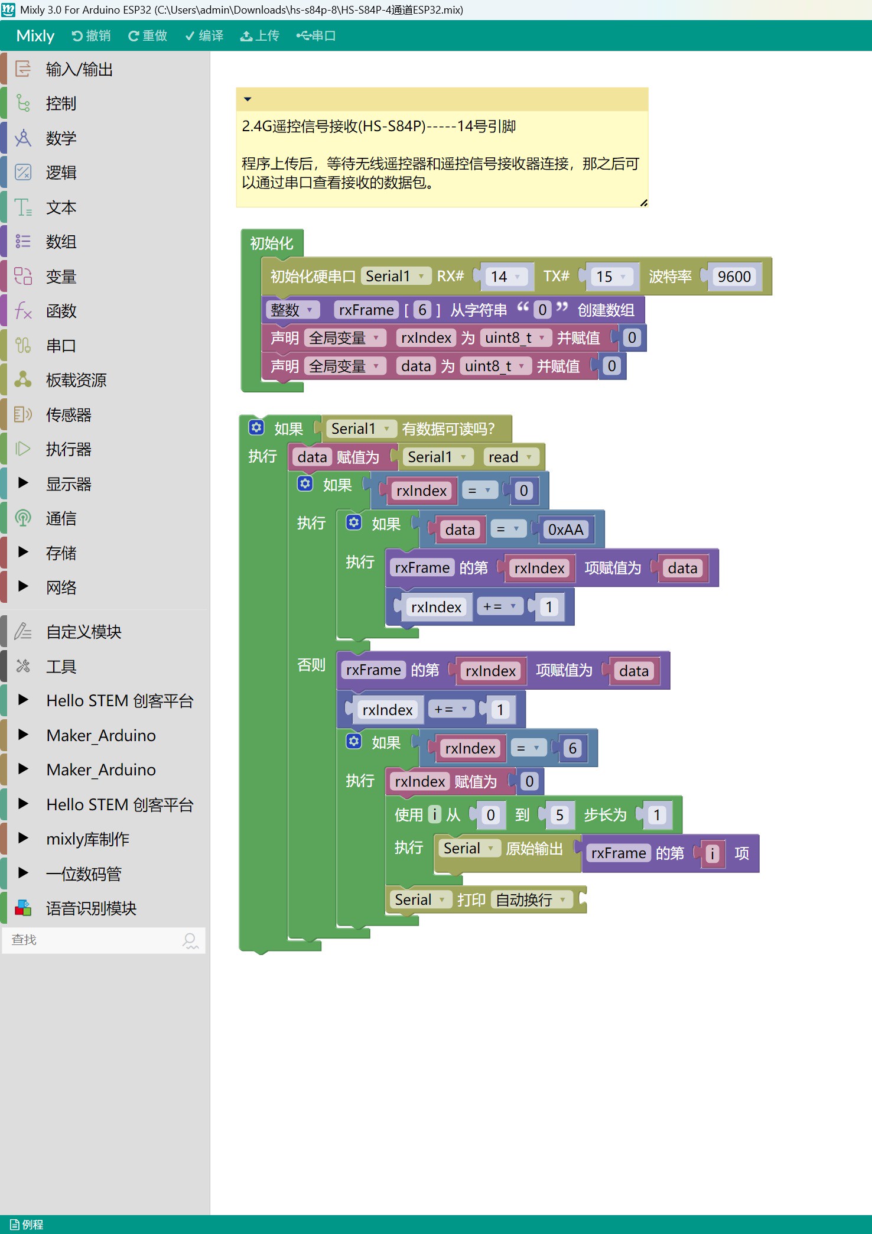Screen dimensions: 872x1234
Task: Select the 变量 category in toolbox
Action: (105, 277)
